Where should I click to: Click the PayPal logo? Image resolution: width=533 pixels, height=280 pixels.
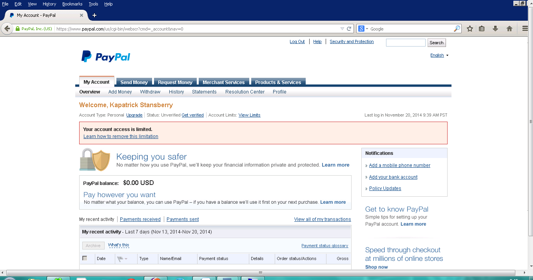pos(106,57)
